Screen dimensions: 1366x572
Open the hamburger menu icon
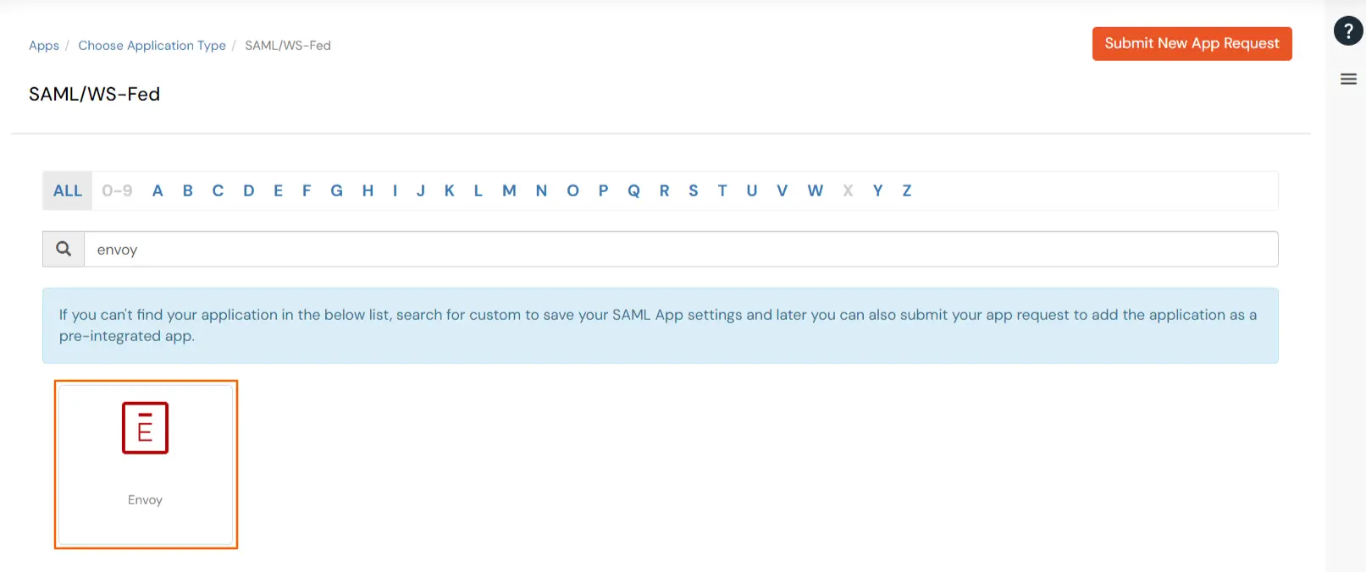tap(1349, 79)
